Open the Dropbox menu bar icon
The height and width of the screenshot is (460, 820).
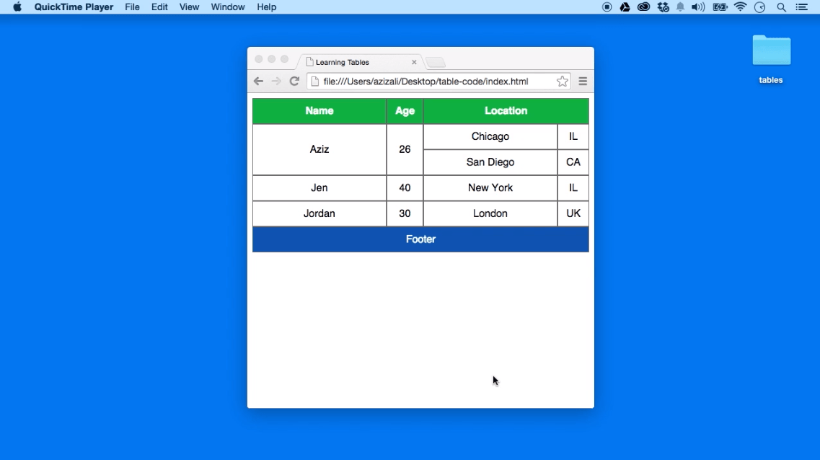coord(663,7)
